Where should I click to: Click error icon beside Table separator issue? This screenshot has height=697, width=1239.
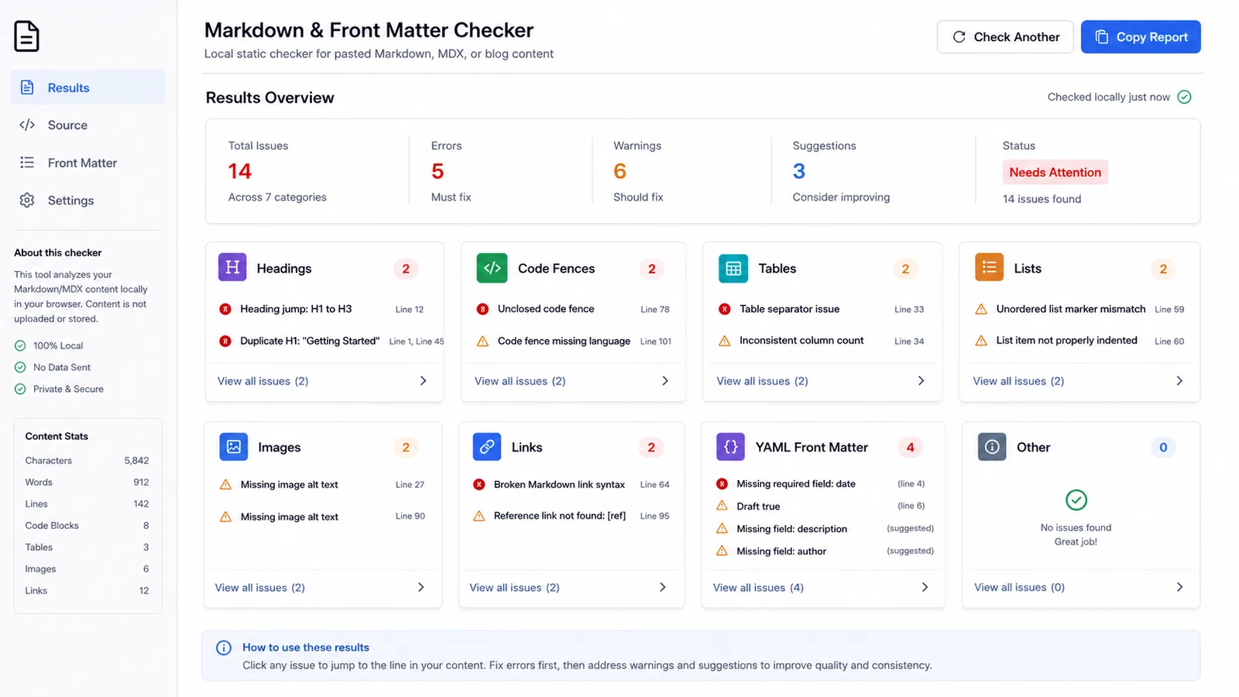(725, 309)
